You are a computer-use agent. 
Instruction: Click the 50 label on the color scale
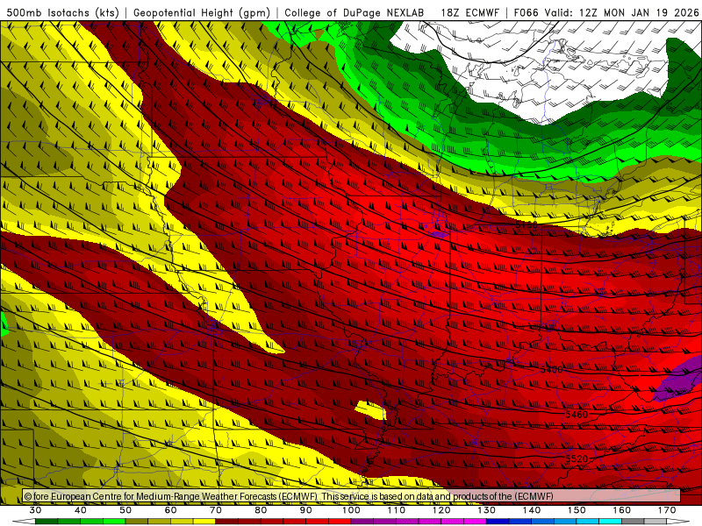coord(125,510)
